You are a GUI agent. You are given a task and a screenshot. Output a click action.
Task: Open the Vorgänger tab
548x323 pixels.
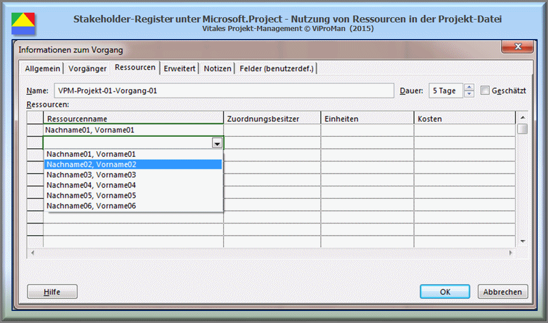point(87,68)
